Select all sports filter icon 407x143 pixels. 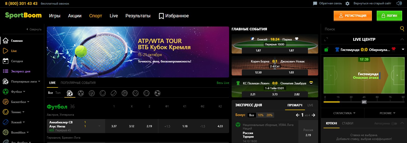70,93
